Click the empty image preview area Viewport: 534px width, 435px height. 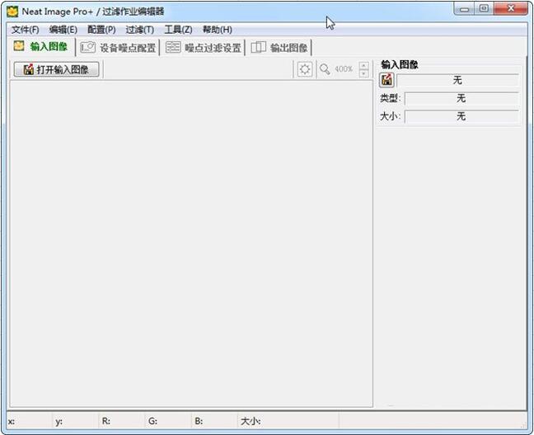[x=191, y=243]
